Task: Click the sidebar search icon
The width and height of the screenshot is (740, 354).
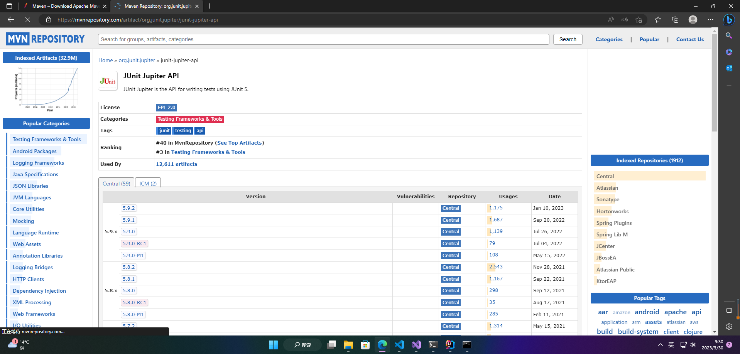Action: click(x=729, y=35)
